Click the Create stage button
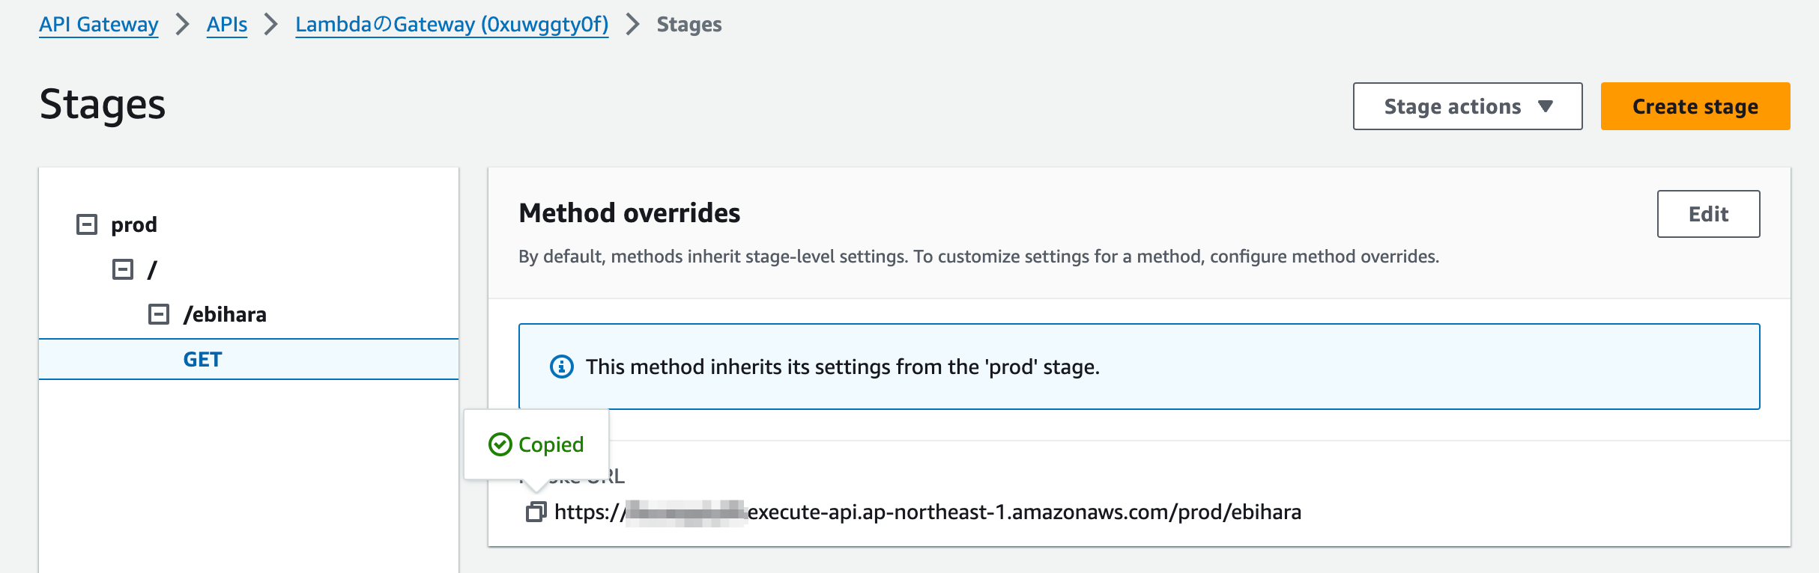 1695,106
